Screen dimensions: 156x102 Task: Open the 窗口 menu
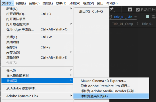100,3
